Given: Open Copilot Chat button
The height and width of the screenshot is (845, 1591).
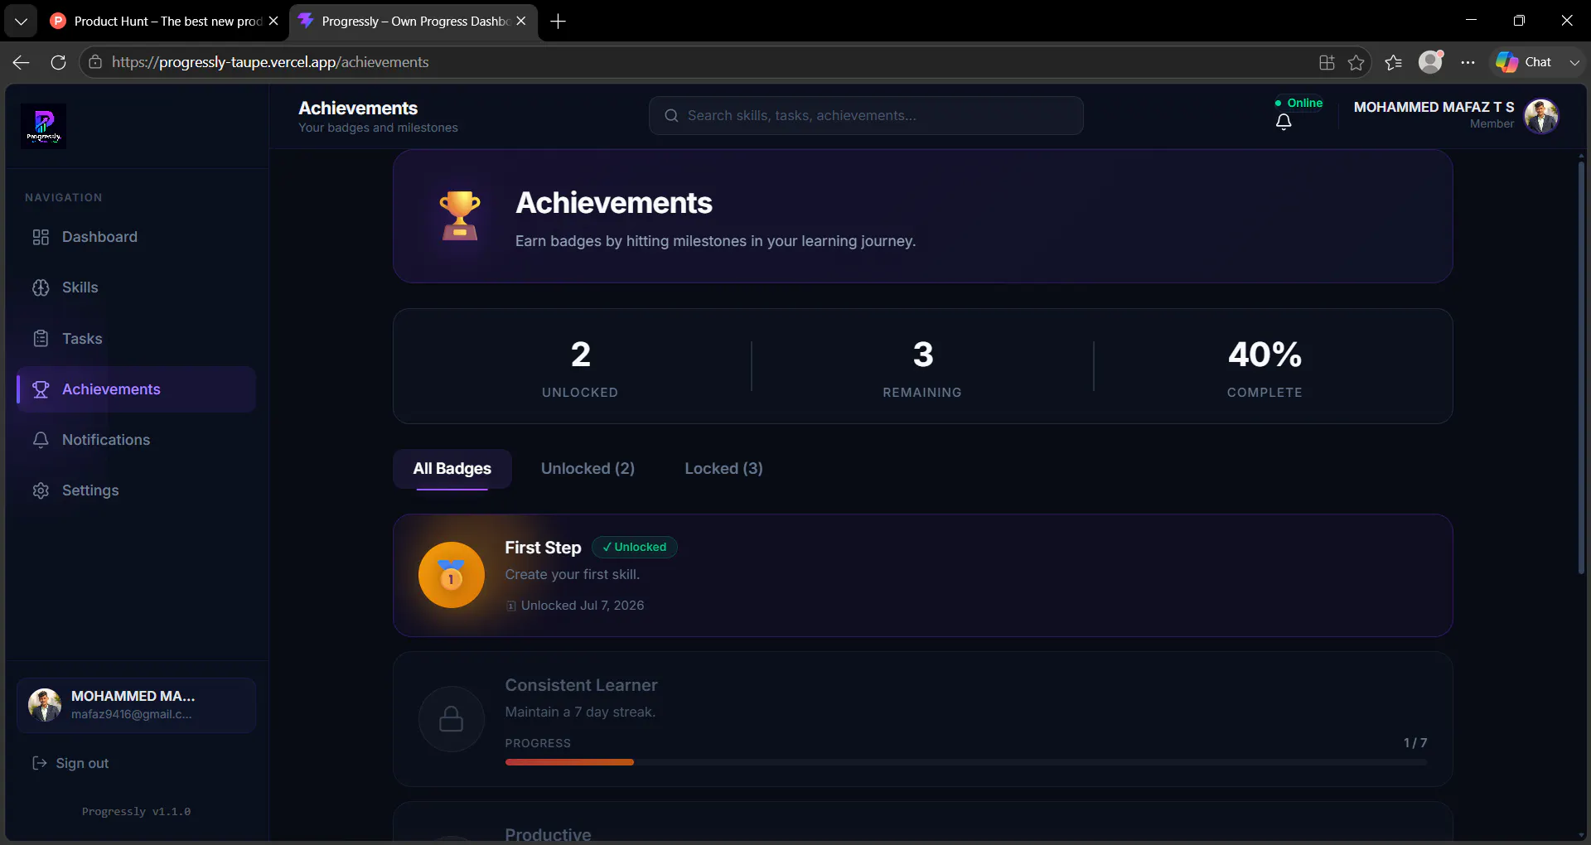Looking at the screenshot, I should 1524,62.
